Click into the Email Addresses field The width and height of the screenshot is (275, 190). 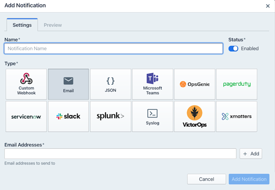[121, 154]
